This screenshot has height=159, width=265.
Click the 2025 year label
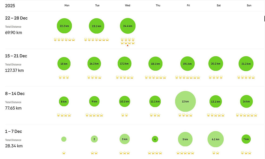10,5
